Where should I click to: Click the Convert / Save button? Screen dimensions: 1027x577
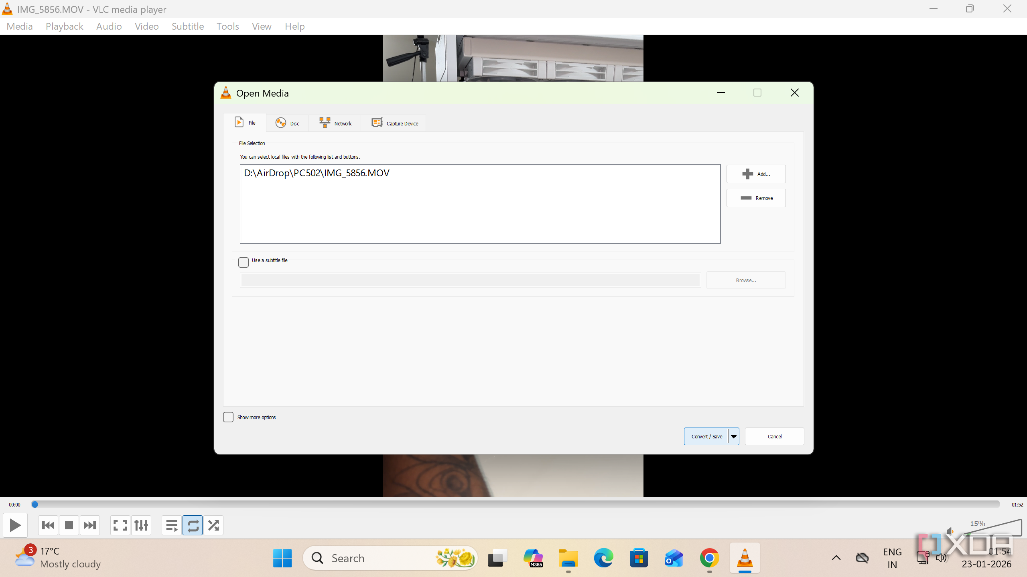(x=706, y=436)
